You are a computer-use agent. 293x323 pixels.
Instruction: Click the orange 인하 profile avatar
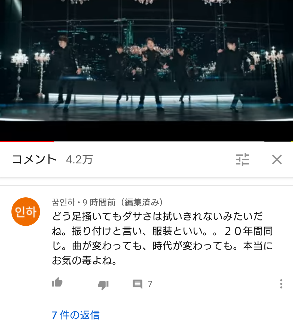[26, 212]
